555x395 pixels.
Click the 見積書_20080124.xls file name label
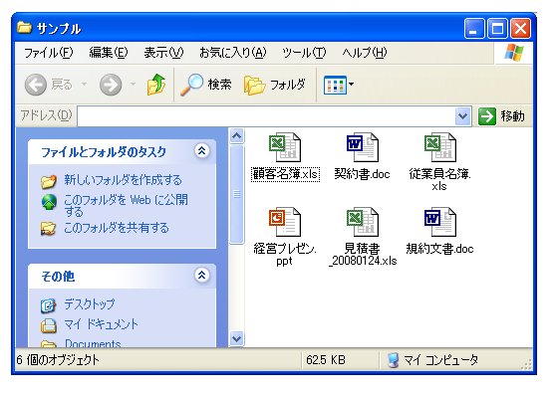363,255
